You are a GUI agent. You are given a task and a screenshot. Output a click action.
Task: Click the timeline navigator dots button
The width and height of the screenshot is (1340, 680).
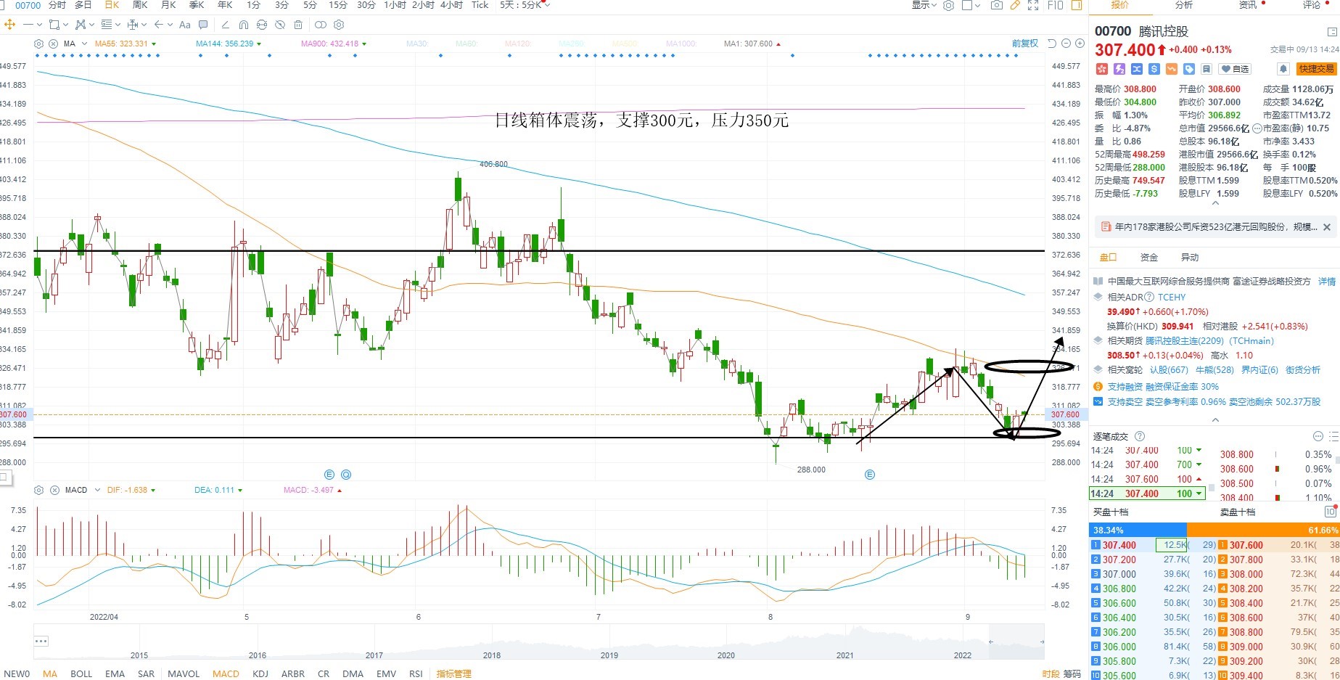41,641
